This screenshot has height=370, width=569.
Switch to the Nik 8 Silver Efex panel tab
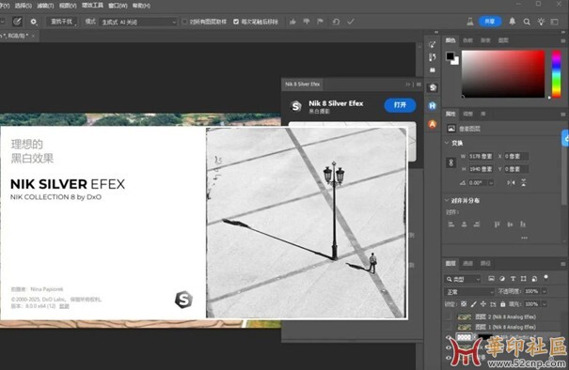pyautogui.click(x=302, y=85)
